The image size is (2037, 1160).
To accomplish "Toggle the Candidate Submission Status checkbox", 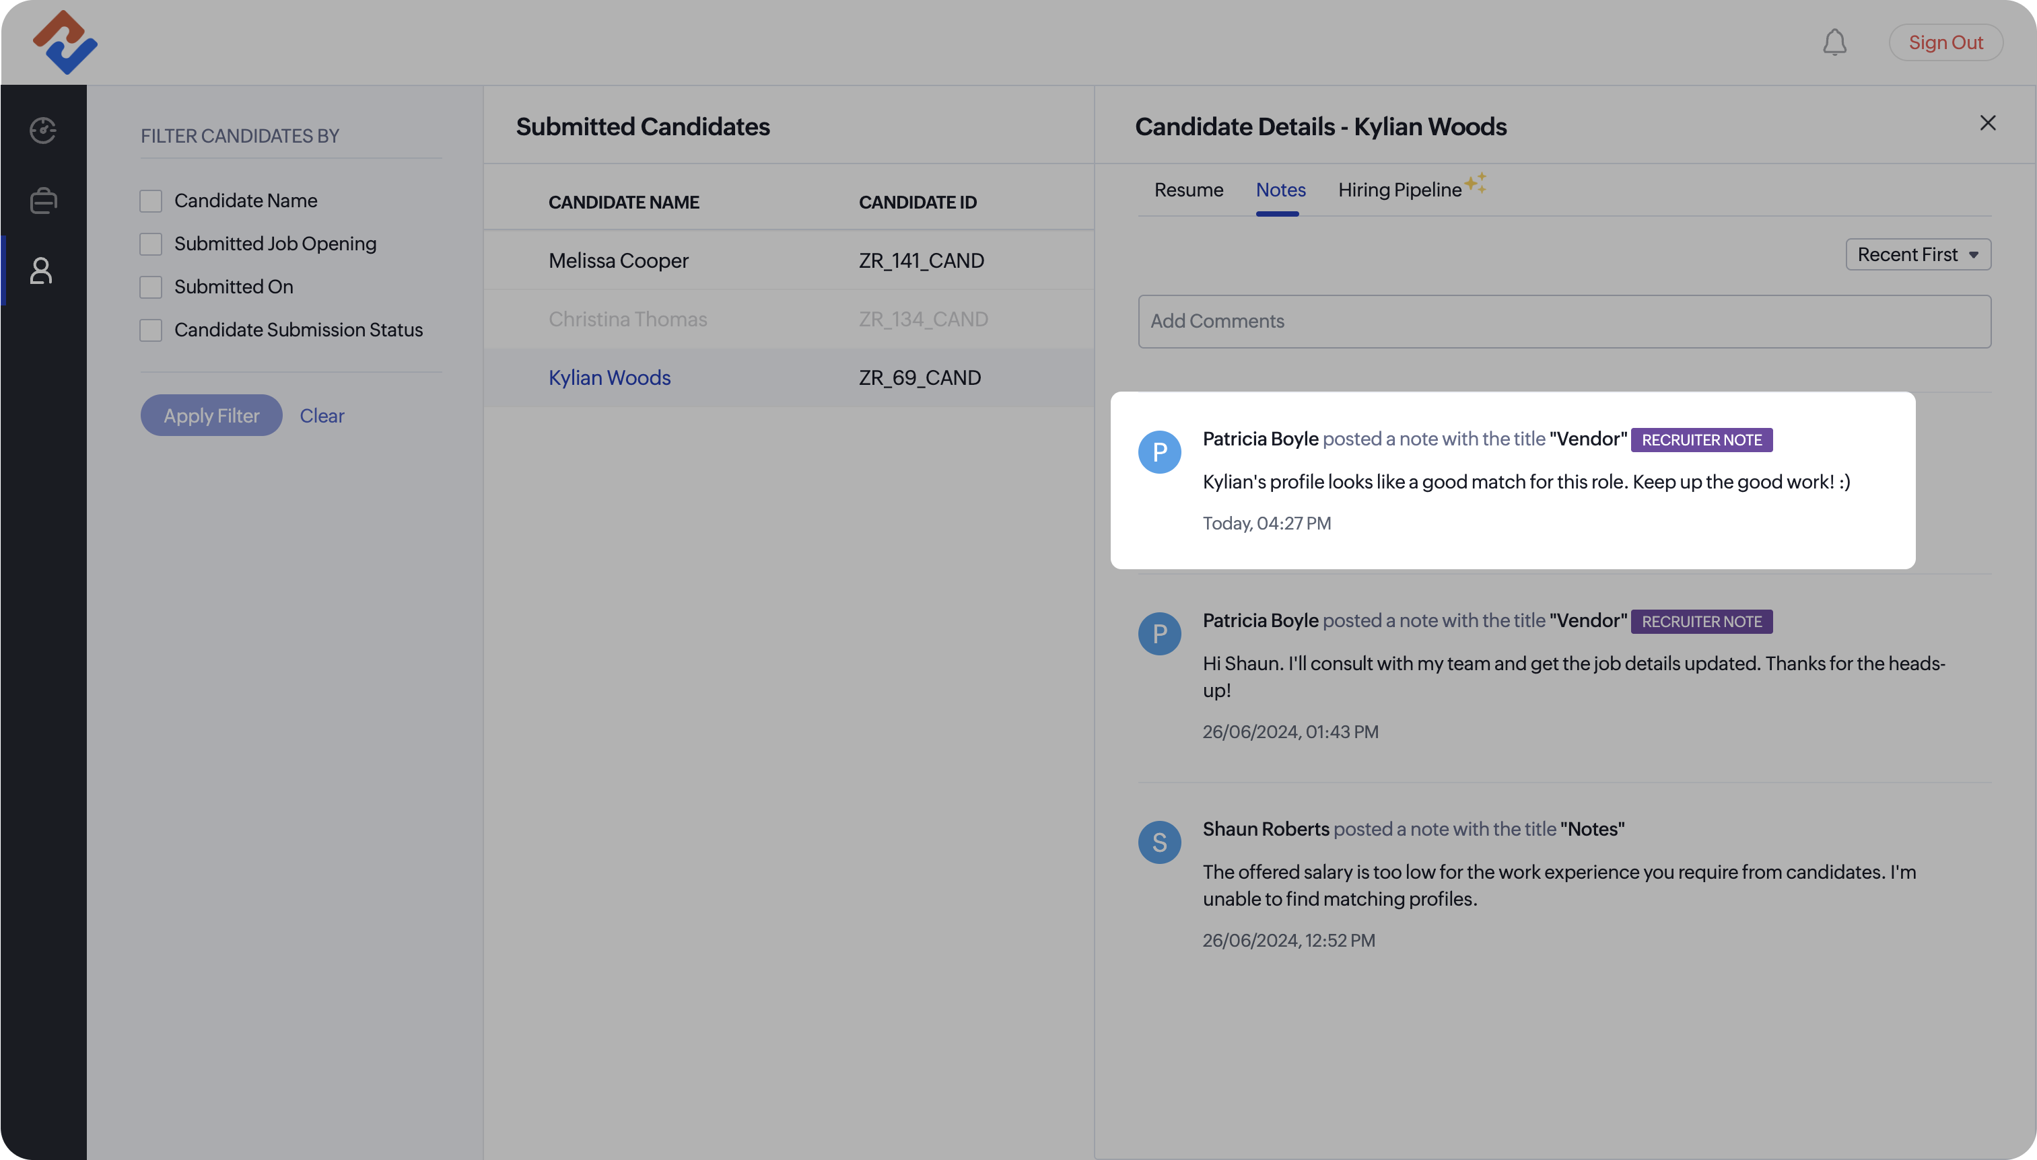I will coord(151,330).
